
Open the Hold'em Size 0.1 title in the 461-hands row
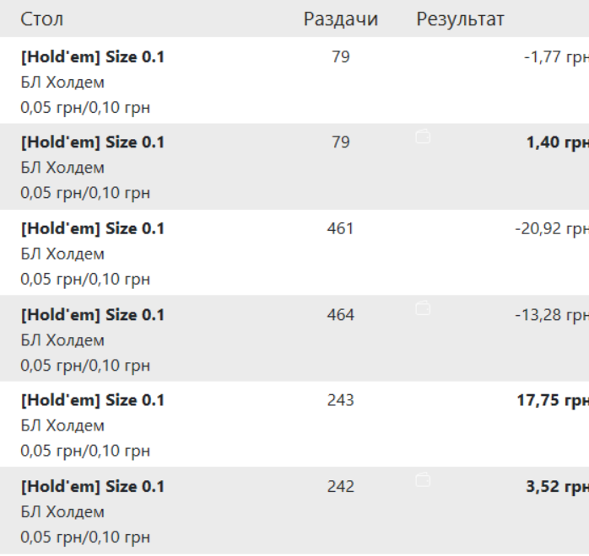(x=93, y=228)
